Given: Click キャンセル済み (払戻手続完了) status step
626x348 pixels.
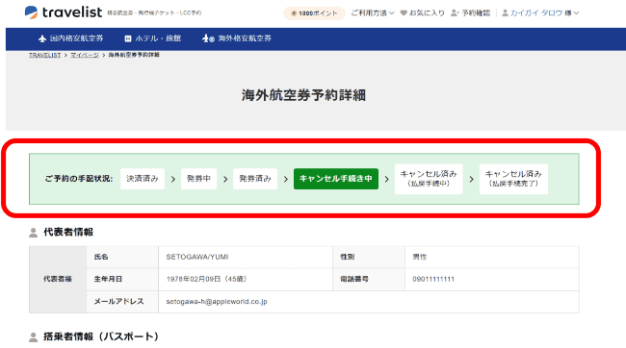Looking at the screenshot, I should [x=513, y=179].
